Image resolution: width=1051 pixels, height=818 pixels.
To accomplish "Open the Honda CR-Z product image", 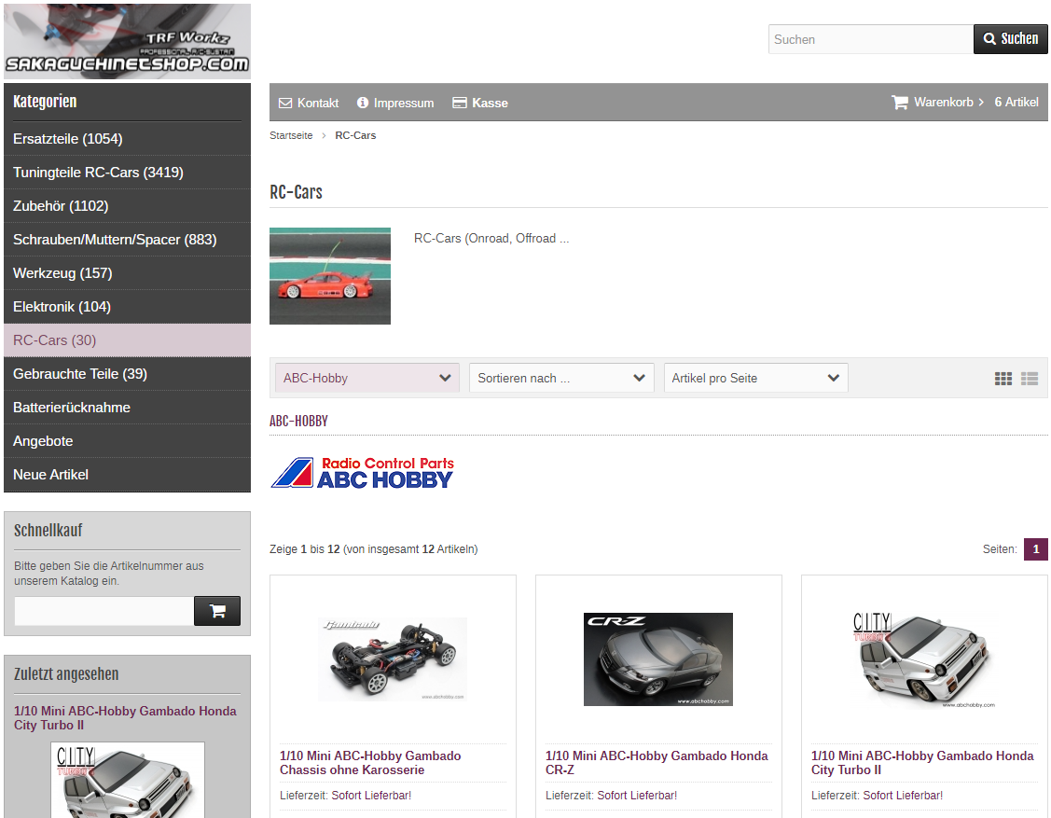I will point(658,659).
